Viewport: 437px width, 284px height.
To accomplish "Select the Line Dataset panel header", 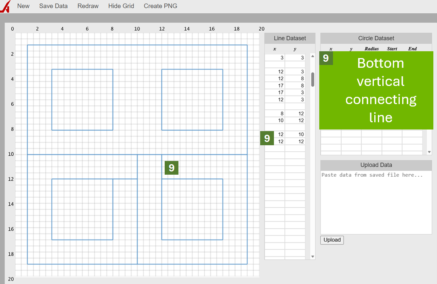I will tap(290, 38).
